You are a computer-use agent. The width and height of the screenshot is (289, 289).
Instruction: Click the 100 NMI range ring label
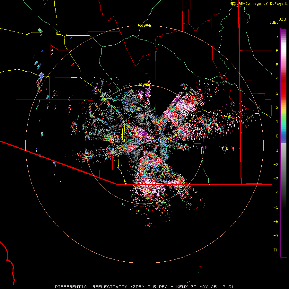(x=144, y=25)
